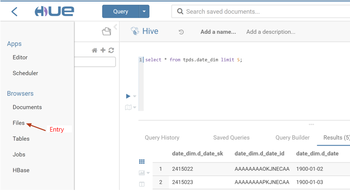Open Files browser in sidebar
350x192 pixels.
(18, 123)
